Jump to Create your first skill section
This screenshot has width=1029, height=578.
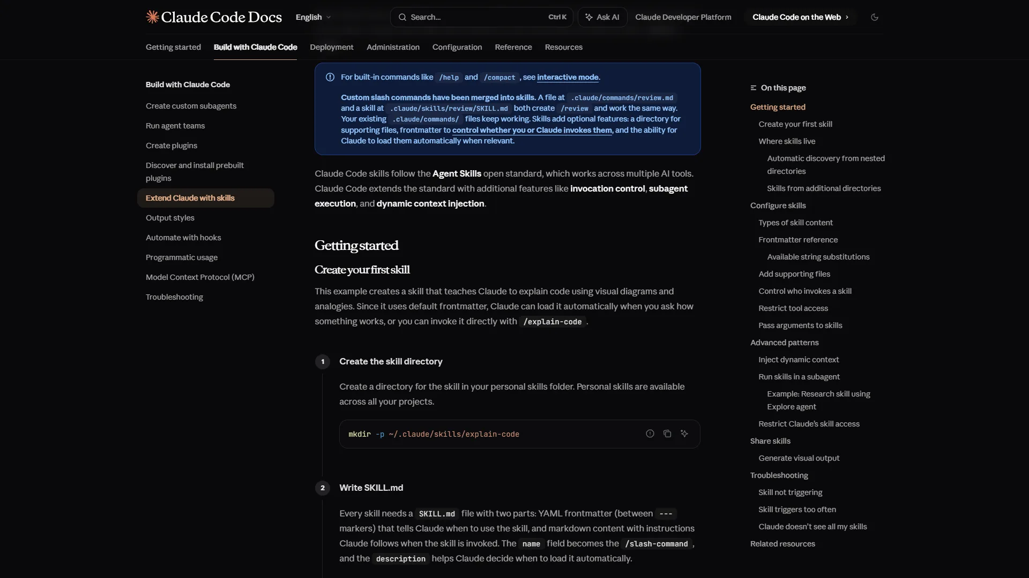(x=795, y=124)
